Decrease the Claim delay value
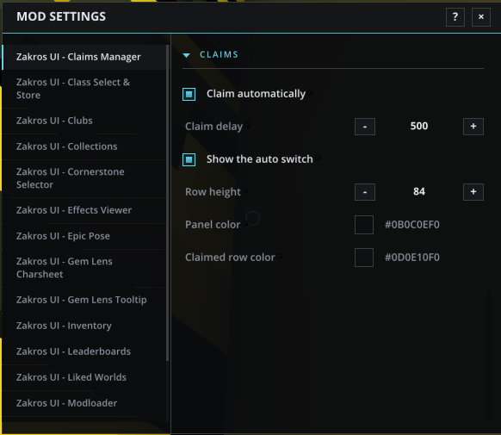Screen dimensions: 501x435 point(365,127)
